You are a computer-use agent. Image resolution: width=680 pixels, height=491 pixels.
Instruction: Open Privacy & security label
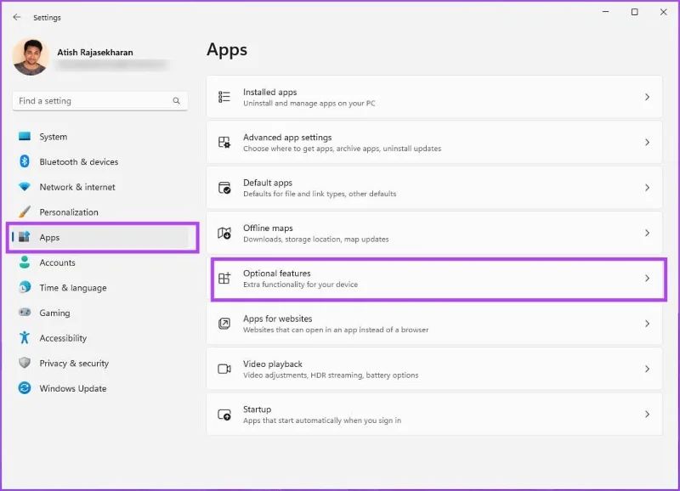(x=74, y=364)
